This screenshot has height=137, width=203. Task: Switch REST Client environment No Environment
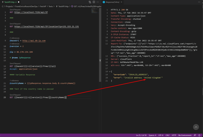coord(185,135)
